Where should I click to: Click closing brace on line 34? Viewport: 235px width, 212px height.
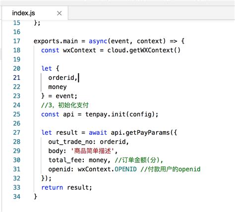[x=35, y=197]
